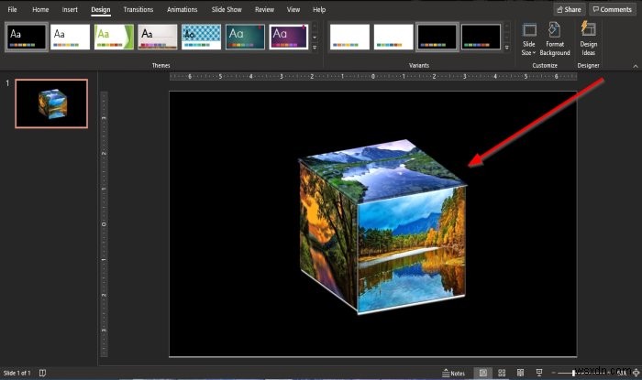Apply the white Office theme thumbnail
The width and height of the screenshot is (642, 380).
pos(70,37)
